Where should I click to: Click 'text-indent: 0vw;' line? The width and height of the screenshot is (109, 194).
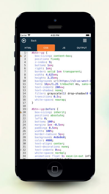[x=48, y=150]
